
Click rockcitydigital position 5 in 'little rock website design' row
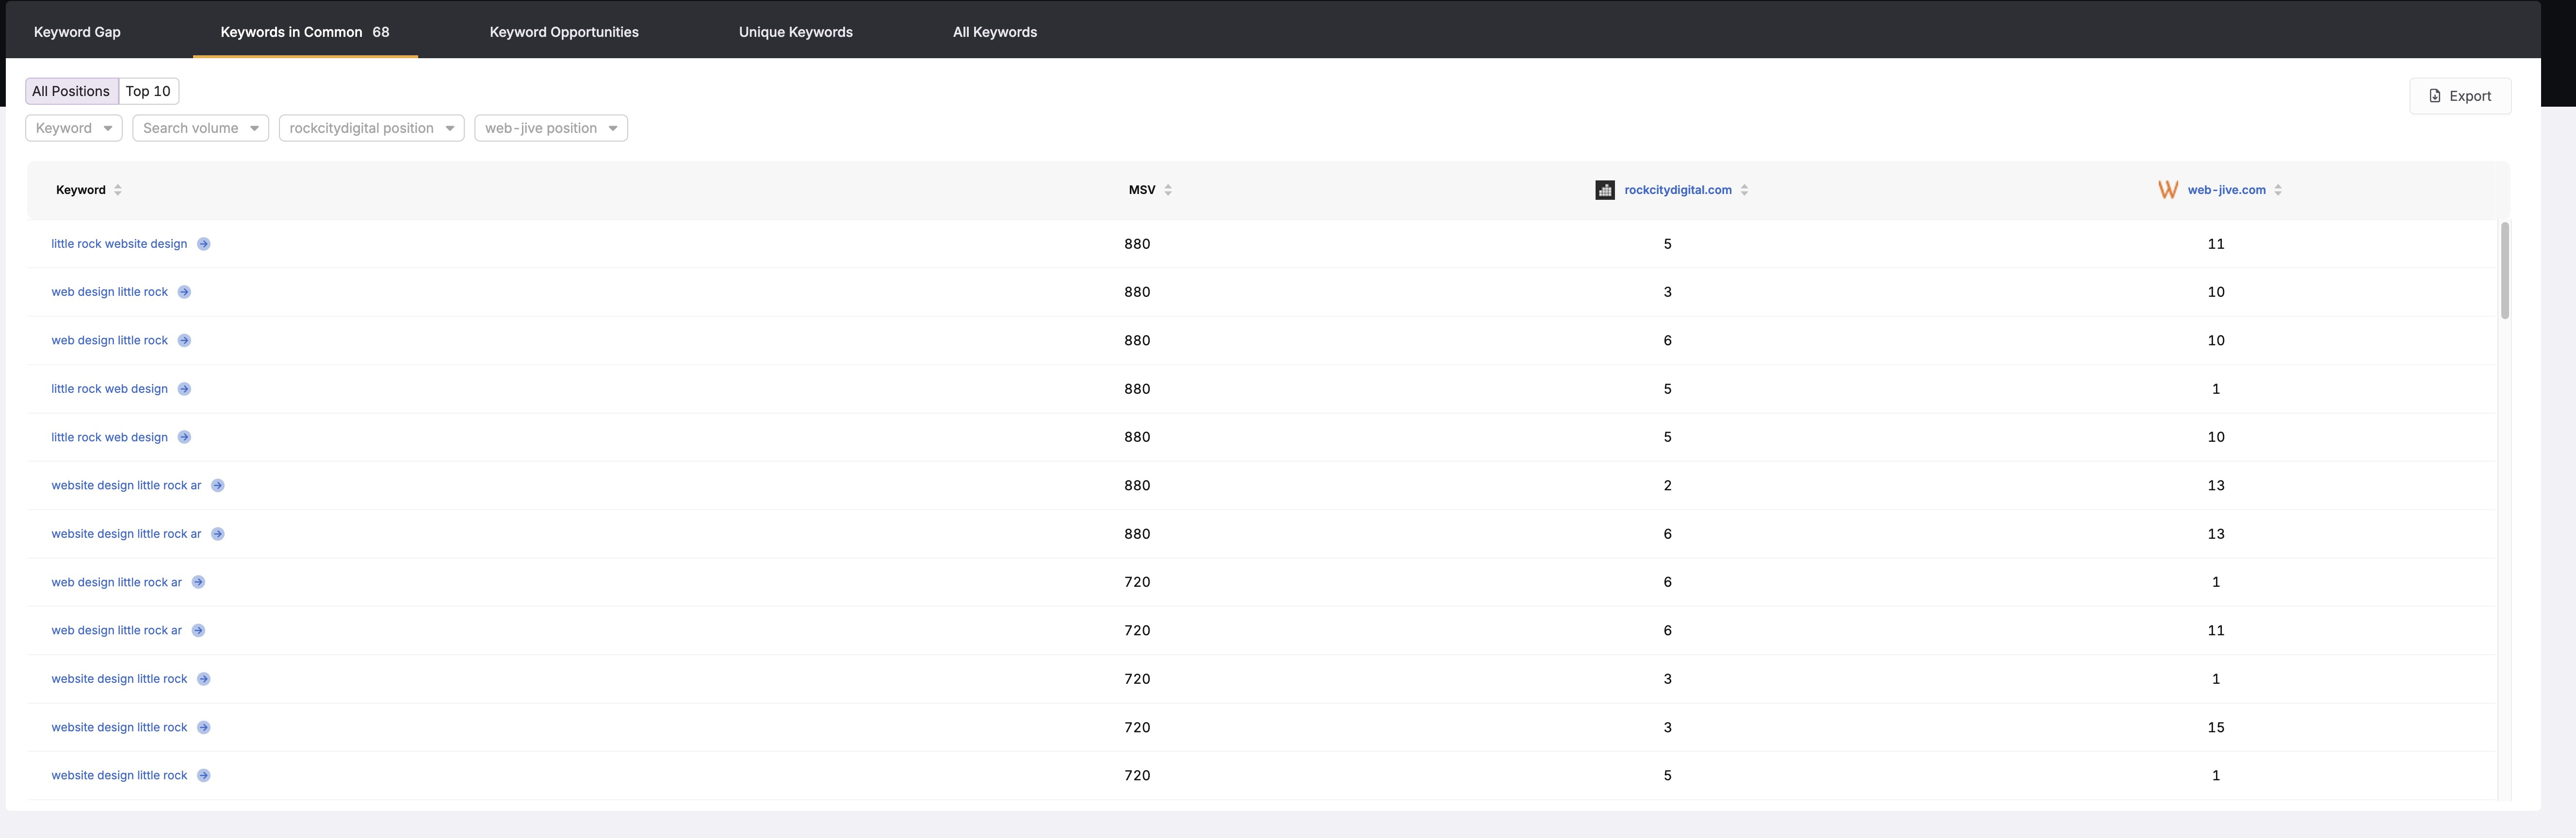1667,244
